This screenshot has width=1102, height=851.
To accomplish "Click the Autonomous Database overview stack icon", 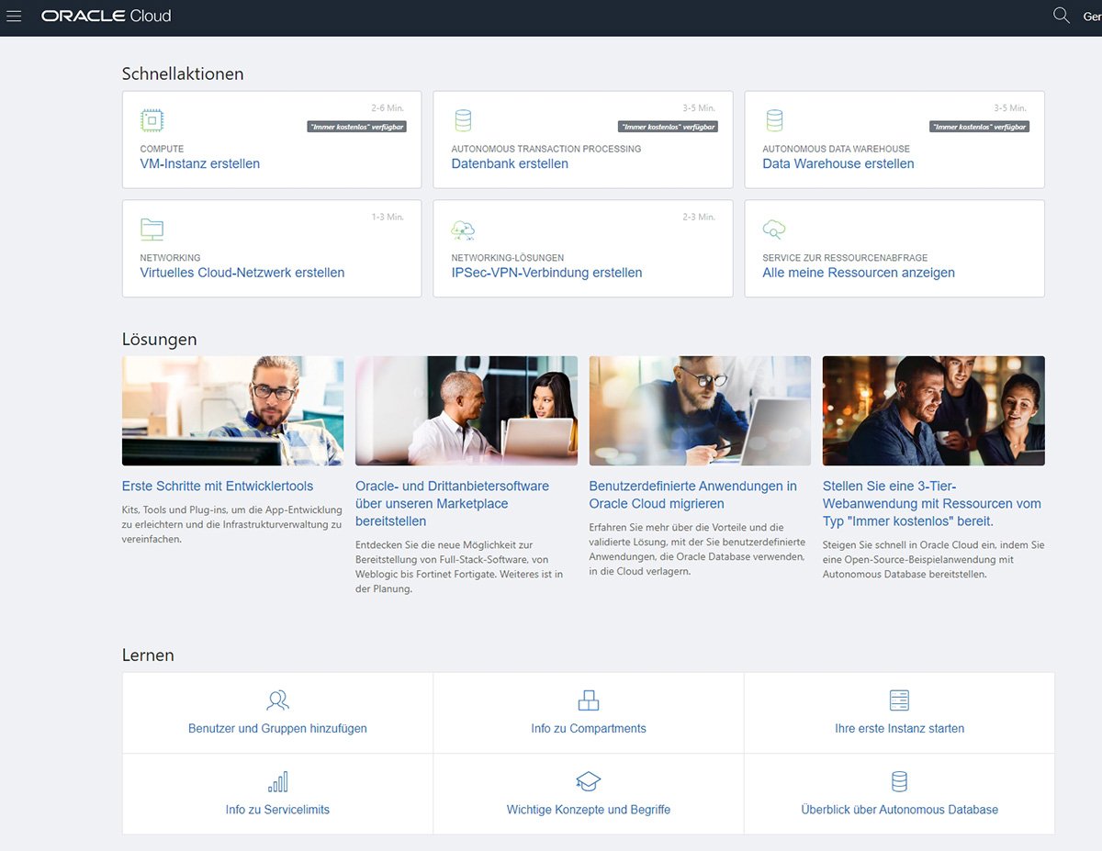I will click(897, 781).
